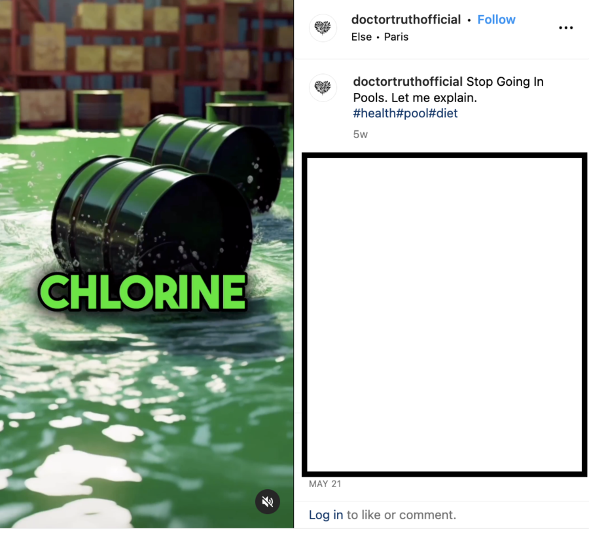Click the CHLORINE video to pause playback
The height and width of the screenshot is (533, 589).
(x=147, y=265)
